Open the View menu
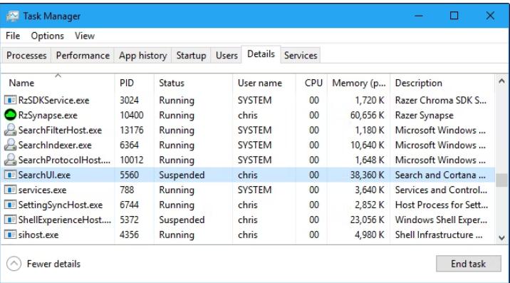This screenshot has width=510, height=283. [85, 36]
